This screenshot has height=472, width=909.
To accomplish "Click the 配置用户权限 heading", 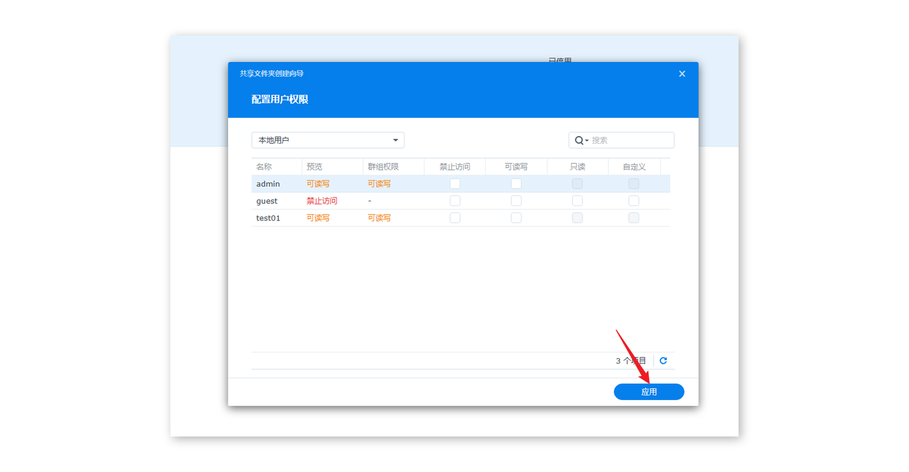I will [280, 99].
